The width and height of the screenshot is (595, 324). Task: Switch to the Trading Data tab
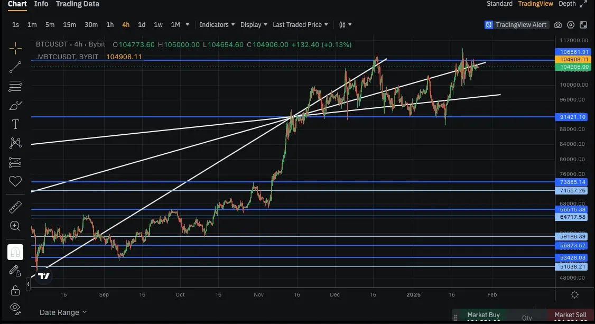click(x=77, y=4)
